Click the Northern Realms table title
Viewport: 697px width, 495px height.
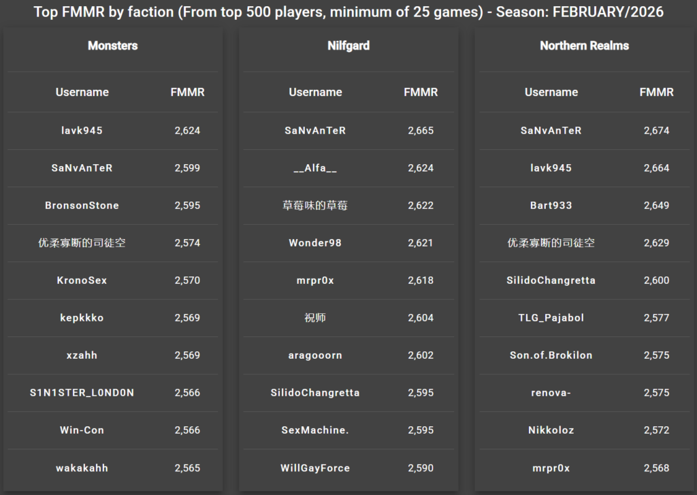584,46
